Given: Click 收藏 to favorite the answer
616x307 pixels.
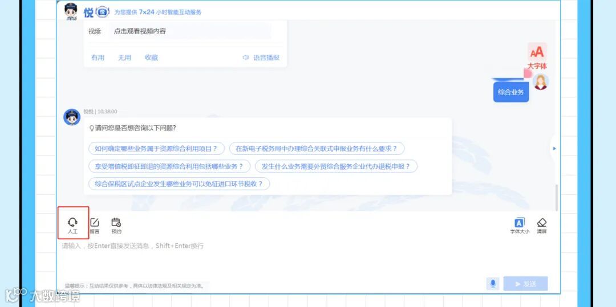Looking at the screenshot, I should tap(151, 58).
